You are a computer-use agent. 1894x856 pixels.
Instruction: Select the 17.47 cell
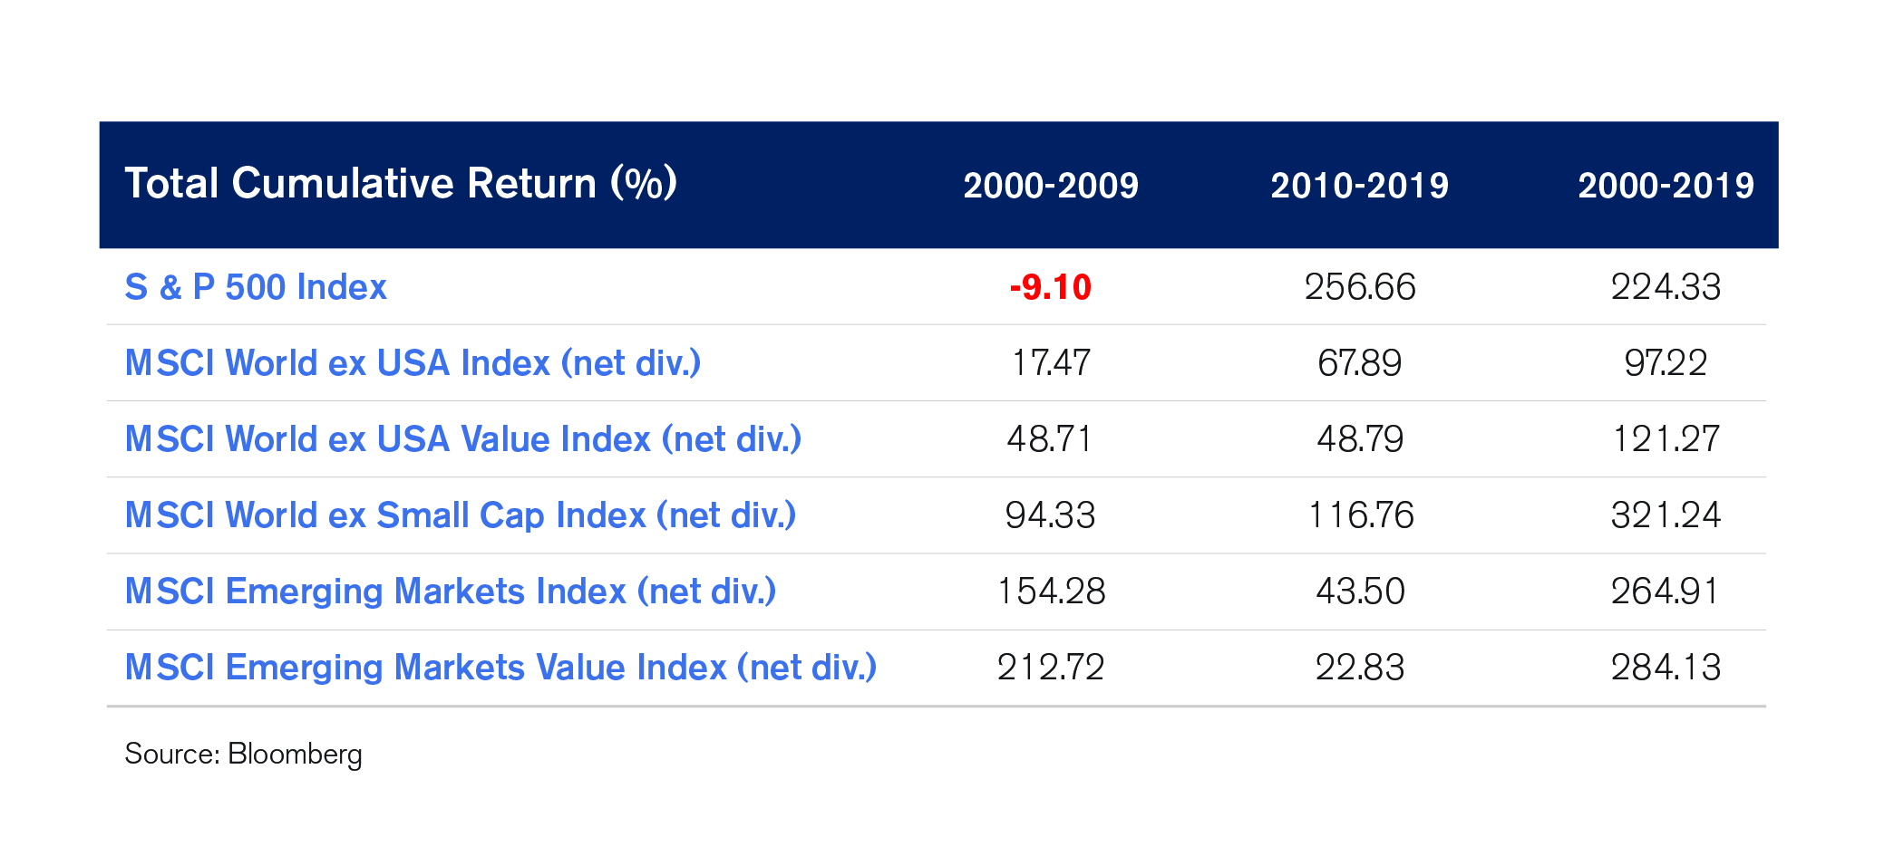point(1051,363)
